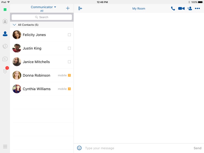
Task: Select the Janice Mitchells contact name
Action: point(36,62)
